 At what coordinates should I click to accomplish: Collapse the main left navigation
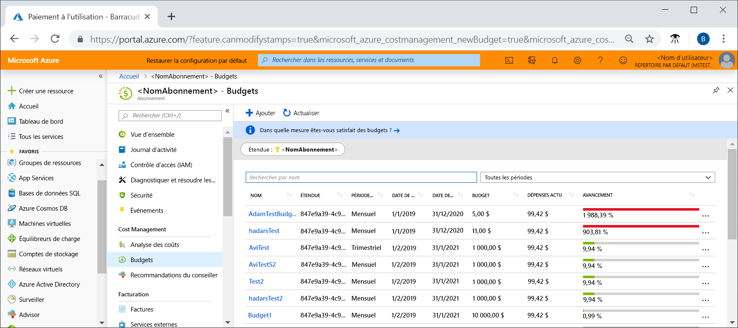pos(100,76)
